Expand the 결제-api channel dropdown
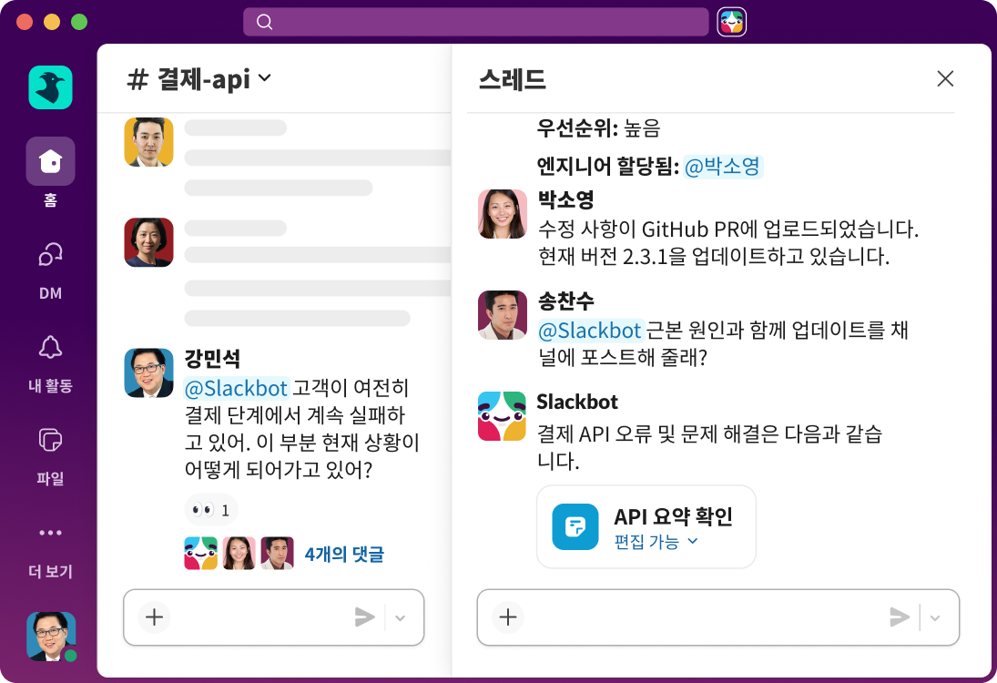 click(265, 78)
